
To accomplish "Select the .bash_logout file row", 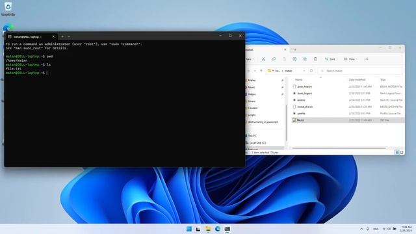I will click(x=348, y=94).
